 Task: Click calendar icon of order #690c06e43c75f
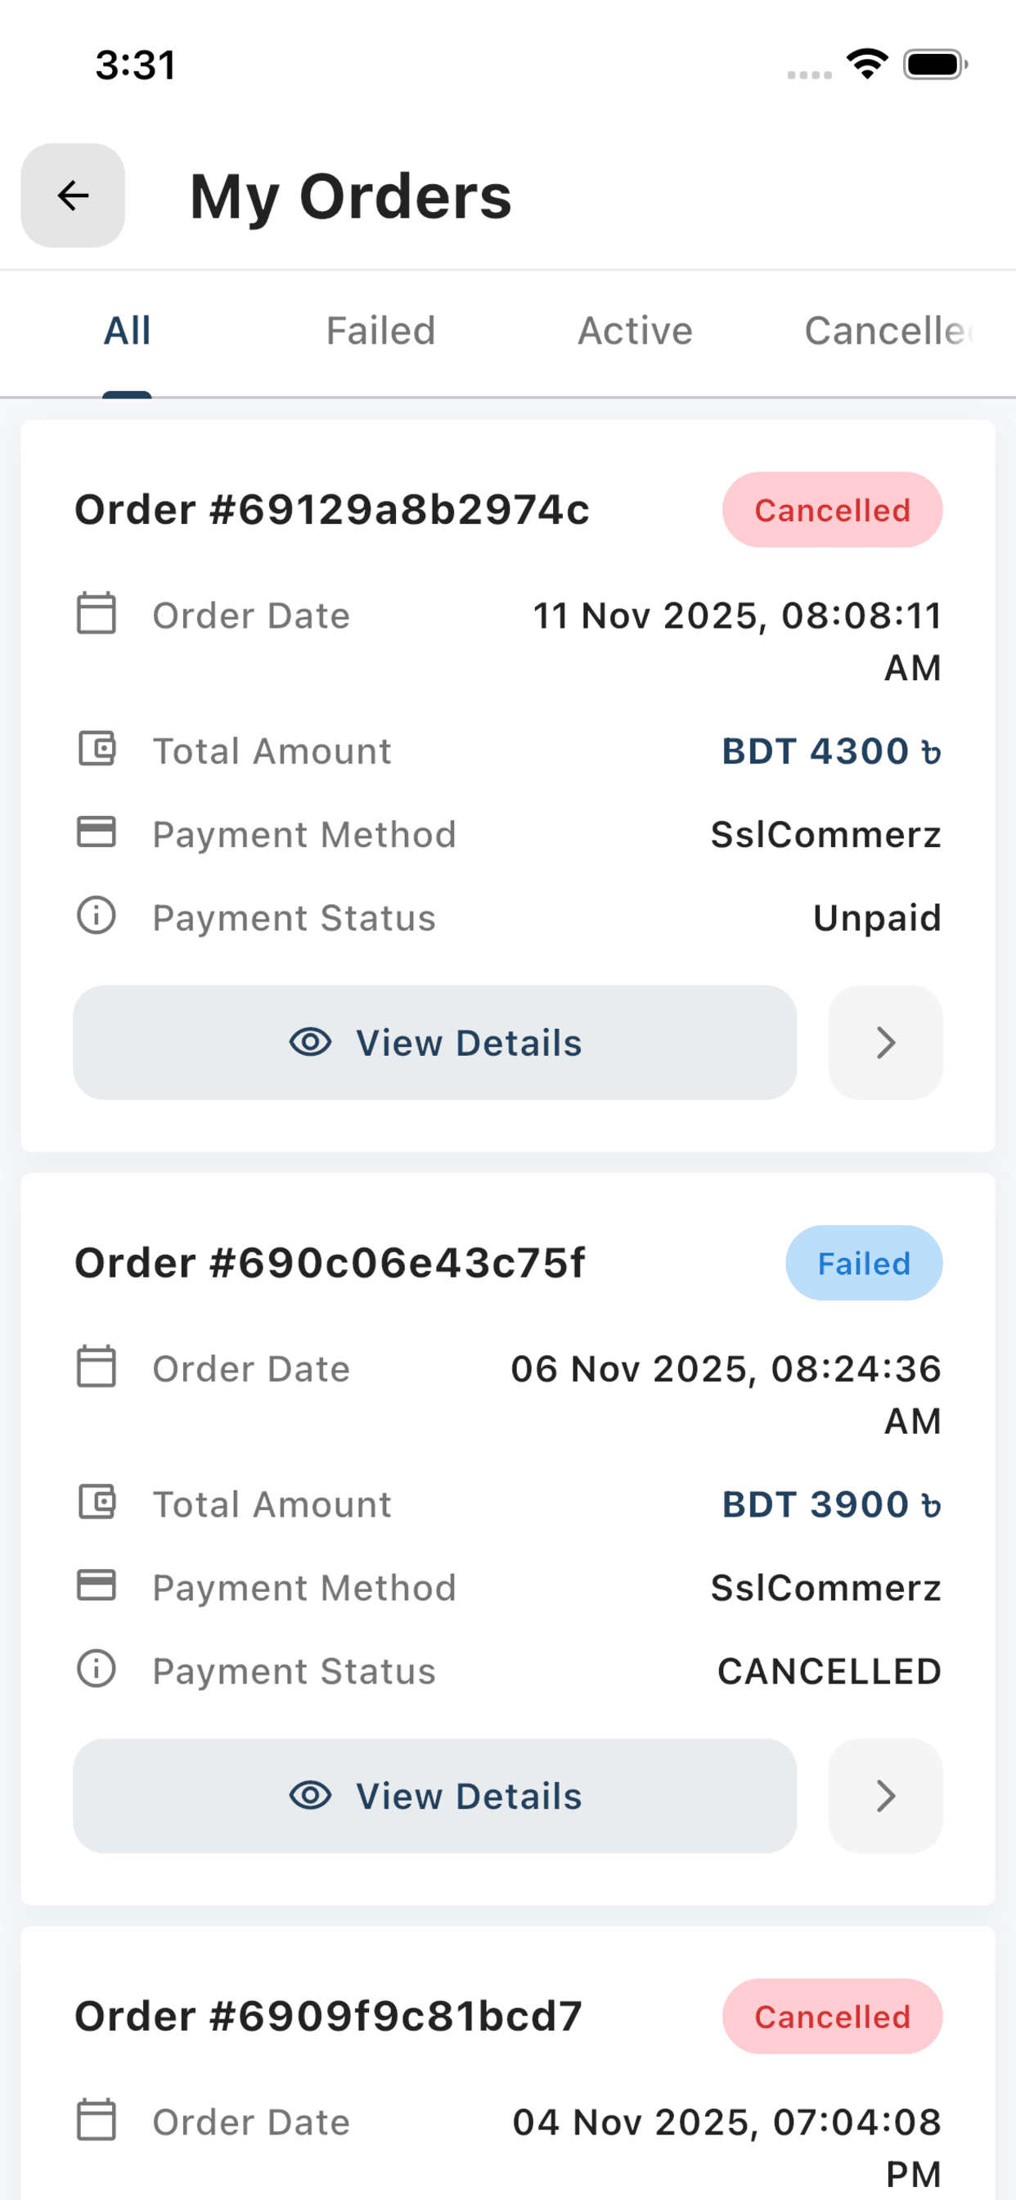coord(97,1367)
